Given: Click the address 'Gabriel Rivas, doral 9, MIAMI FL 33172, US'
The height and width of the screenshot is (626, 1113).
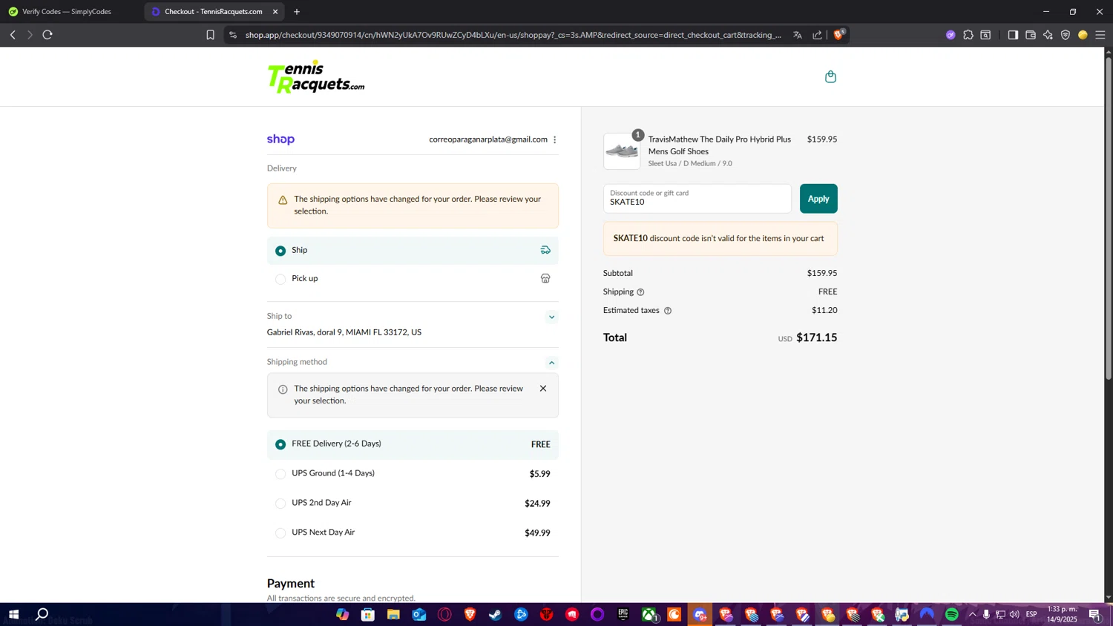Looking at the screenshot, I should (x=344, y=333).
